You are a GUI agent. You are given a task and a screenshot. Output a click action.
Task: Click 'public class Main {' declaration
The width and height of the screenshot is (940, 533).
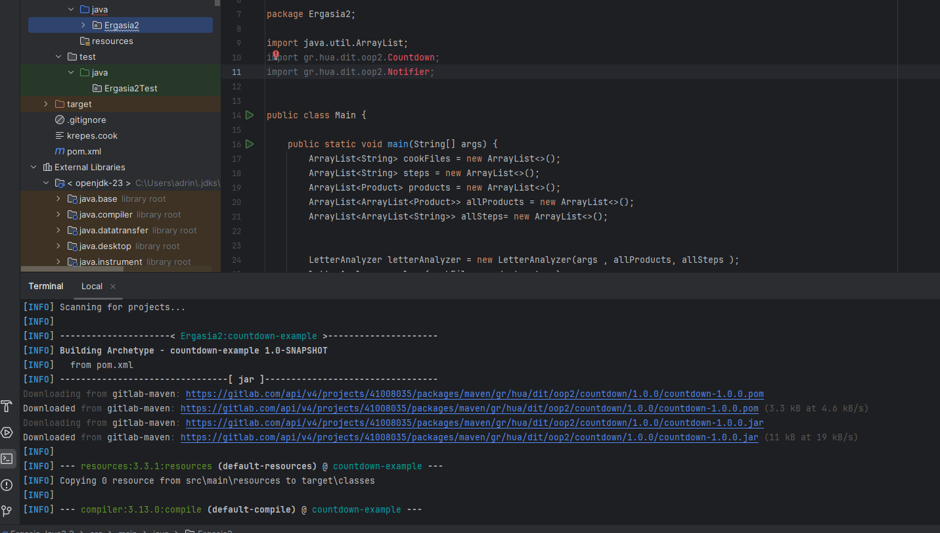[x=316, y=115]
